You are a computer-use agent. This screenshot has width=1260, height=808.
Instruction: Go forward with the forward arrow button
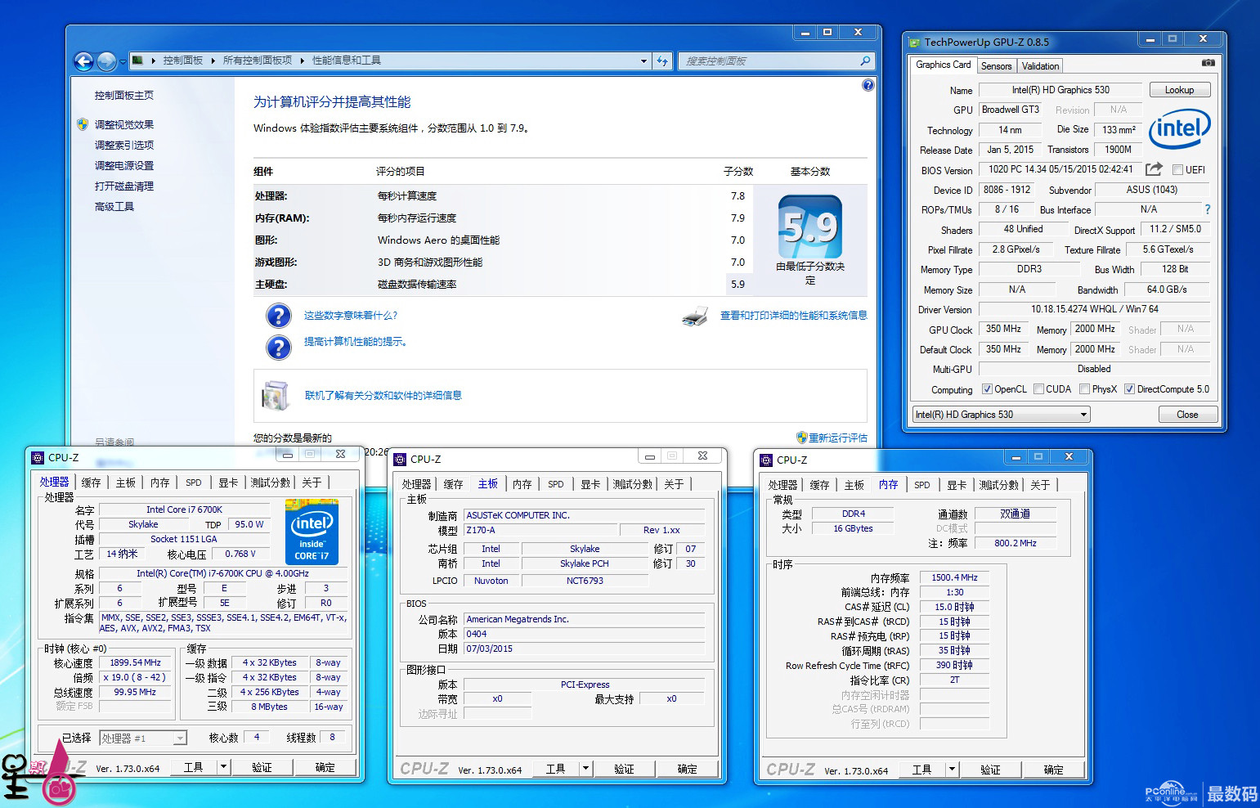(x=107, y=61)
